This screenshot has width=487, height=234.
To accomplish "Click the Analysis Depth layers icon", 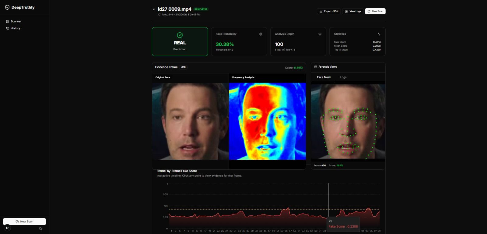I will coord(320,34).
